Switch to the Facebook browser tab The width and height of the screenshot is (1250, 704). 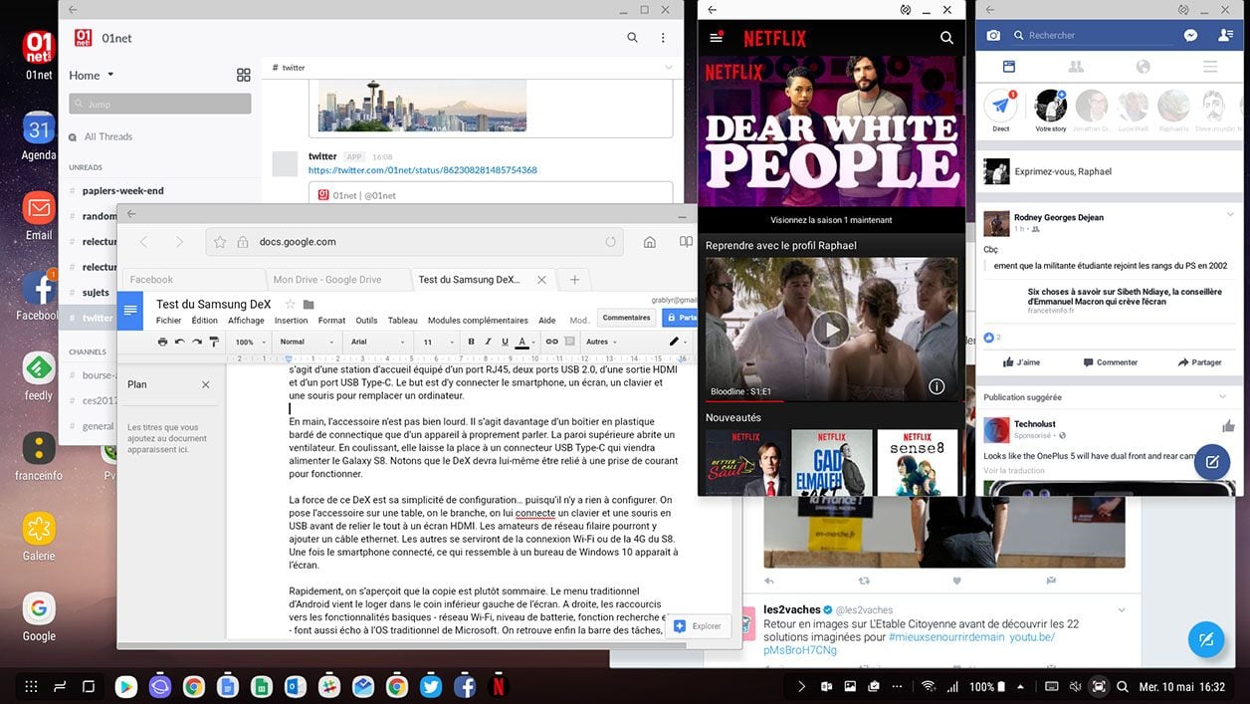[x=191, y=280]
